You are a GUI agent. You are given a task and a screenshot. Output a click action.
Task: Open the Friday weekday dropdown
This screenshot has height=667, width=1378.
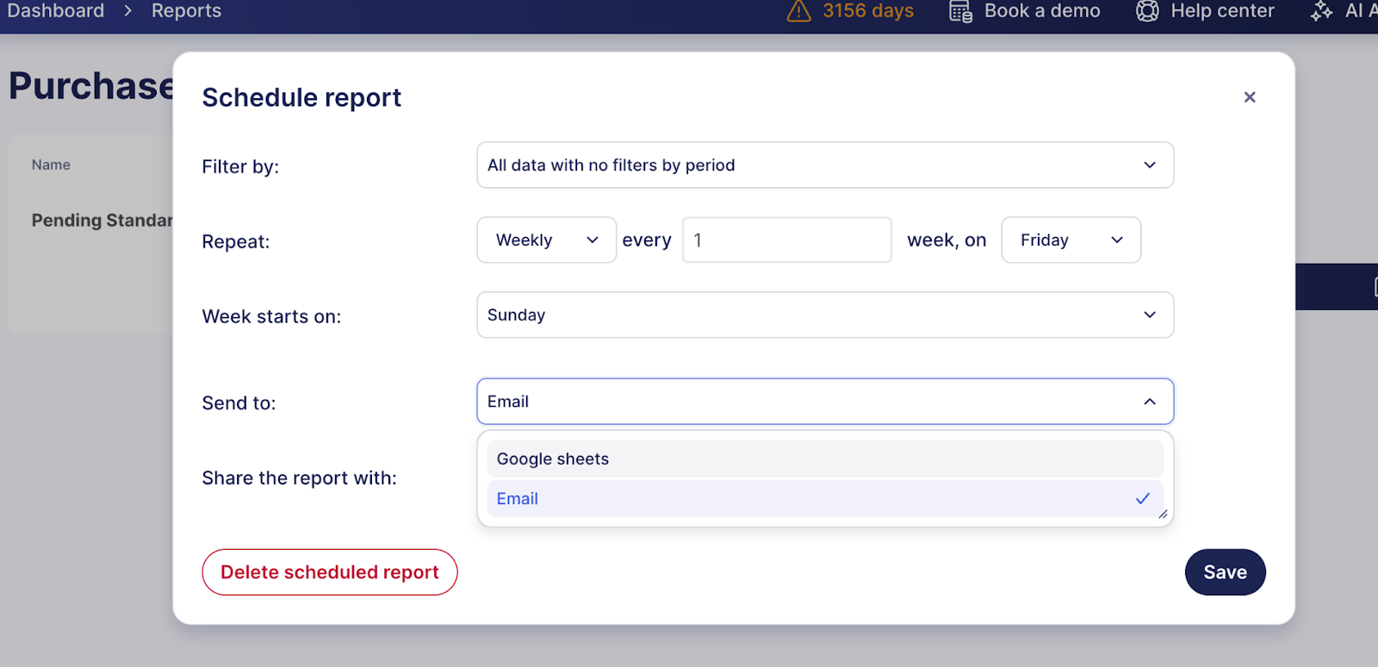click(x=1071, y=240)
